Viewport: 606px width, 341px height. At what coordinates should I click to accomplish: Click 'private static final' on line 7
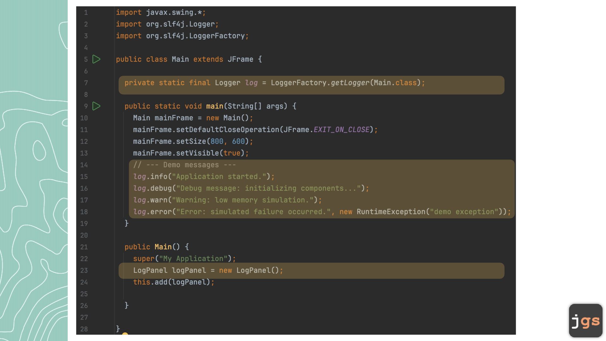(167, 83)
